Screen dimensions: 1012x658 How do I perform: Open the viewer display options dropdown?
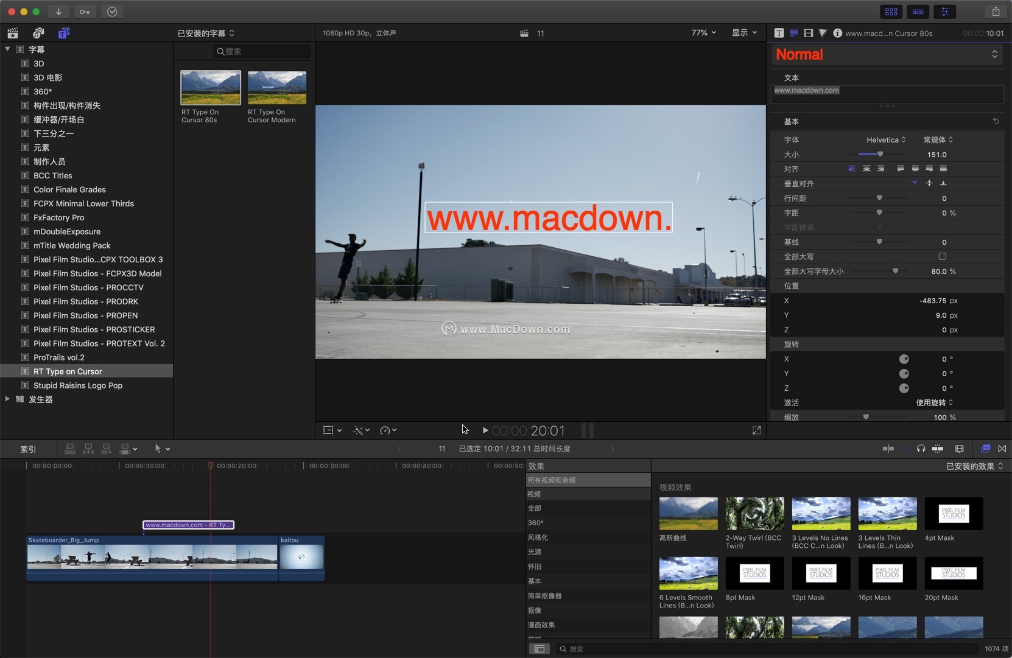pos(744,33)
